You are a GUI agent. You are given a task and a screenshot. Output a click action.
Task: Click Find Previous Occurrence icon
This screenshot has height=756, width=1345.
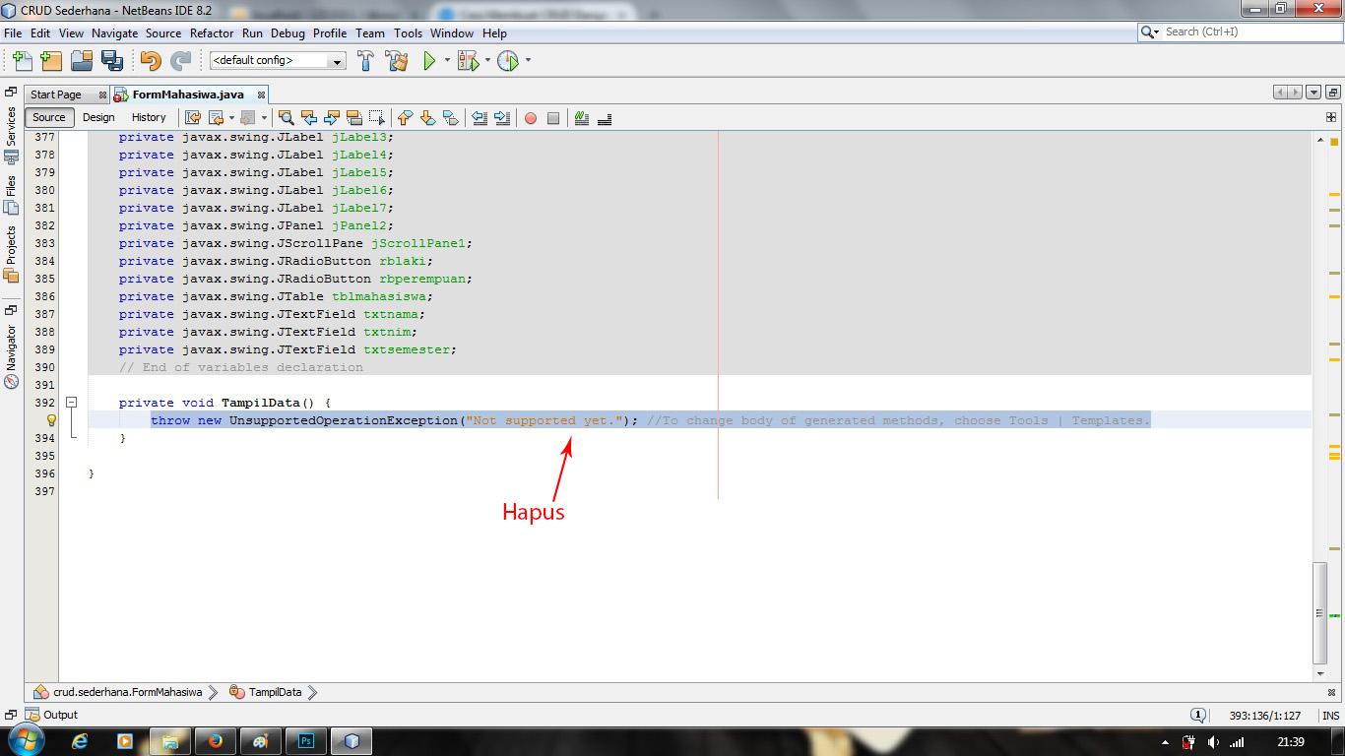[x=309, y=118]
